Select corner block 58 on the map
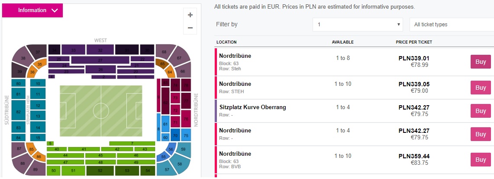494x179 pixels. (179, 164)
